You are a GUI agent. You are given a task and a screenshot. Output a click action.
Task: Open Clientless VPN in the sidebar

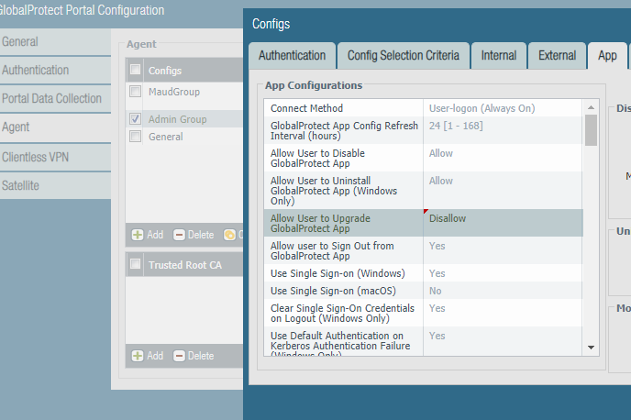pyautogui.click(x=36, y=157)
